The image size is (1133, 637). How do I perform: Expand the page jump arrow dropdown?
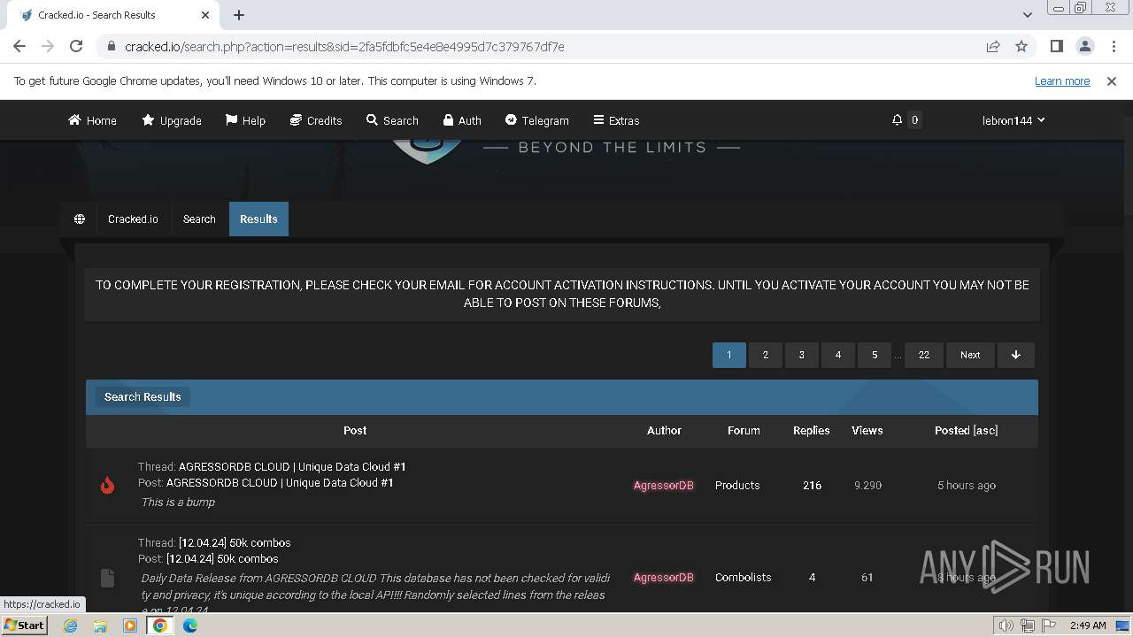click(1016, 355)
